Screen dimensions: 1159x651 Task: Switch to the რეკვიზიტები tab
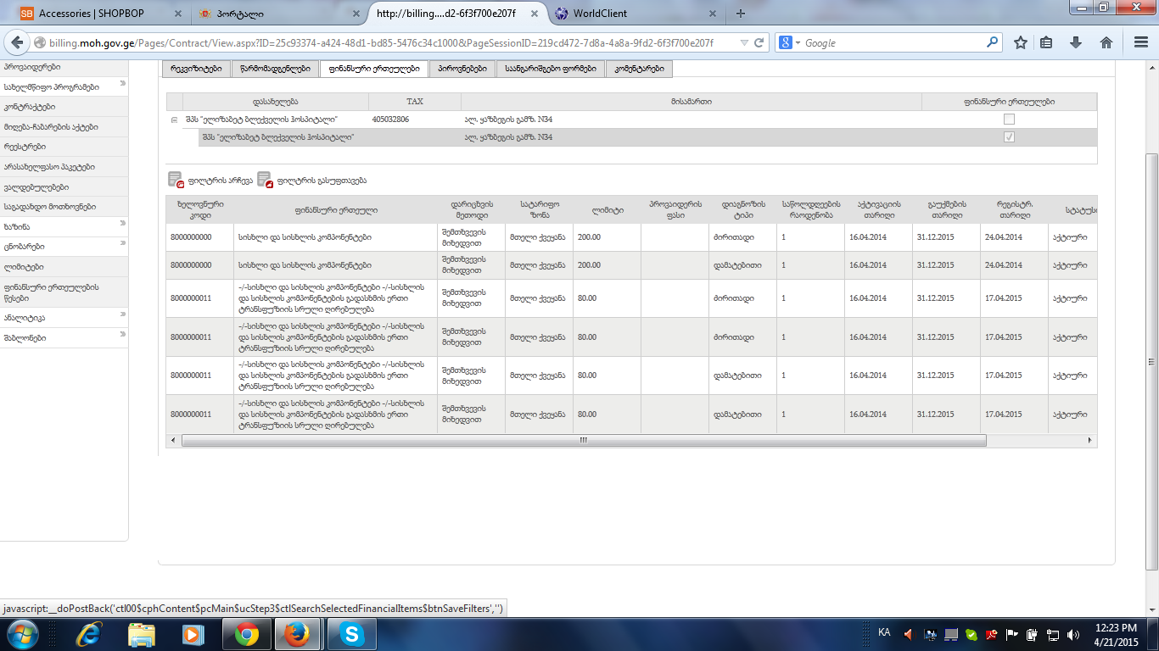click(197, 69)
